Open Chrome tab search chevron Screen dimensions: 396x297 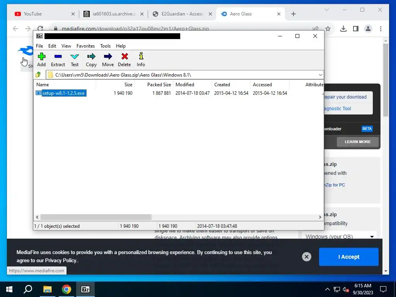pos(326,10)
